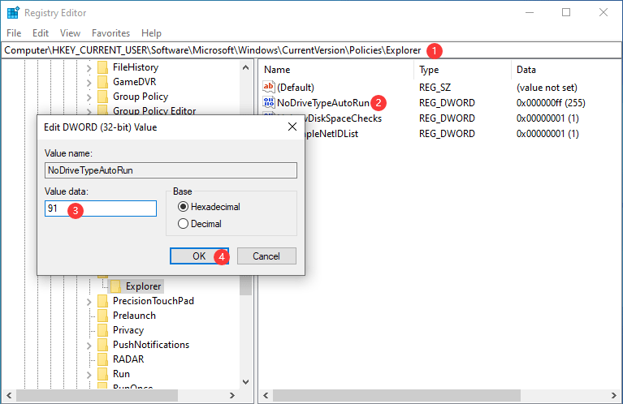Viewport: 623px width, 404px height.
Task: Select the Privacy key label
Action: 128,330
